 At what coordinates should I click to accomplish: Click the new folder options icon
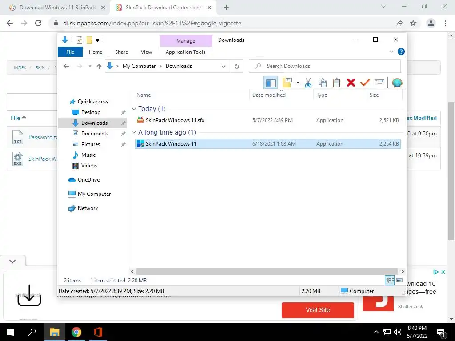287,83
